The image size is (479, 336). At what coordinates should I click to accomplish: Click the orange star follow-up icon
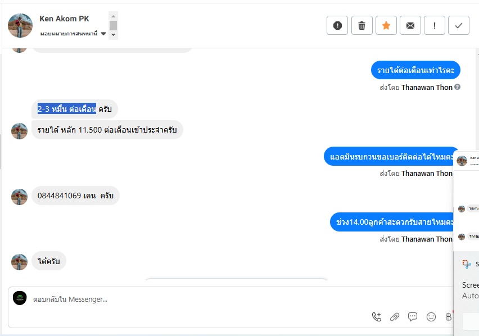(x=386, y=25)
